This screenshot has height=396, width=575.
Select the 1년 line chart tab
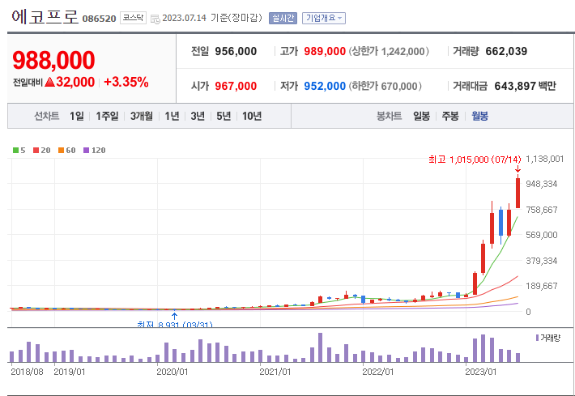tap(172, 117)
